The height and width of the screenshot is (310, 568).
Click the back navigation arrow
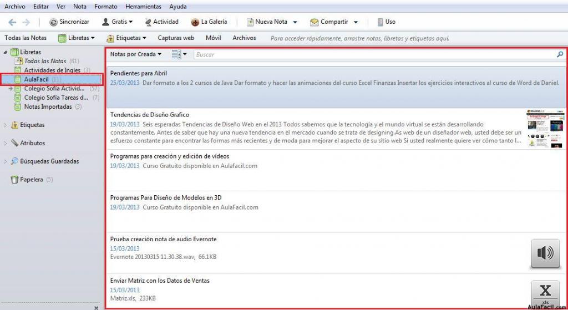(x=12, y=22)
